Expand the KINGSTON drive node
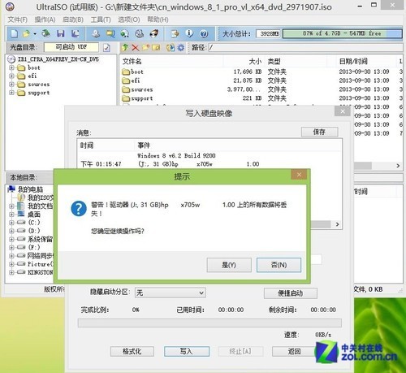 [11, 272]
